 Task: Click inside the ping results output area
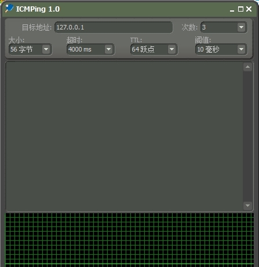124,136
